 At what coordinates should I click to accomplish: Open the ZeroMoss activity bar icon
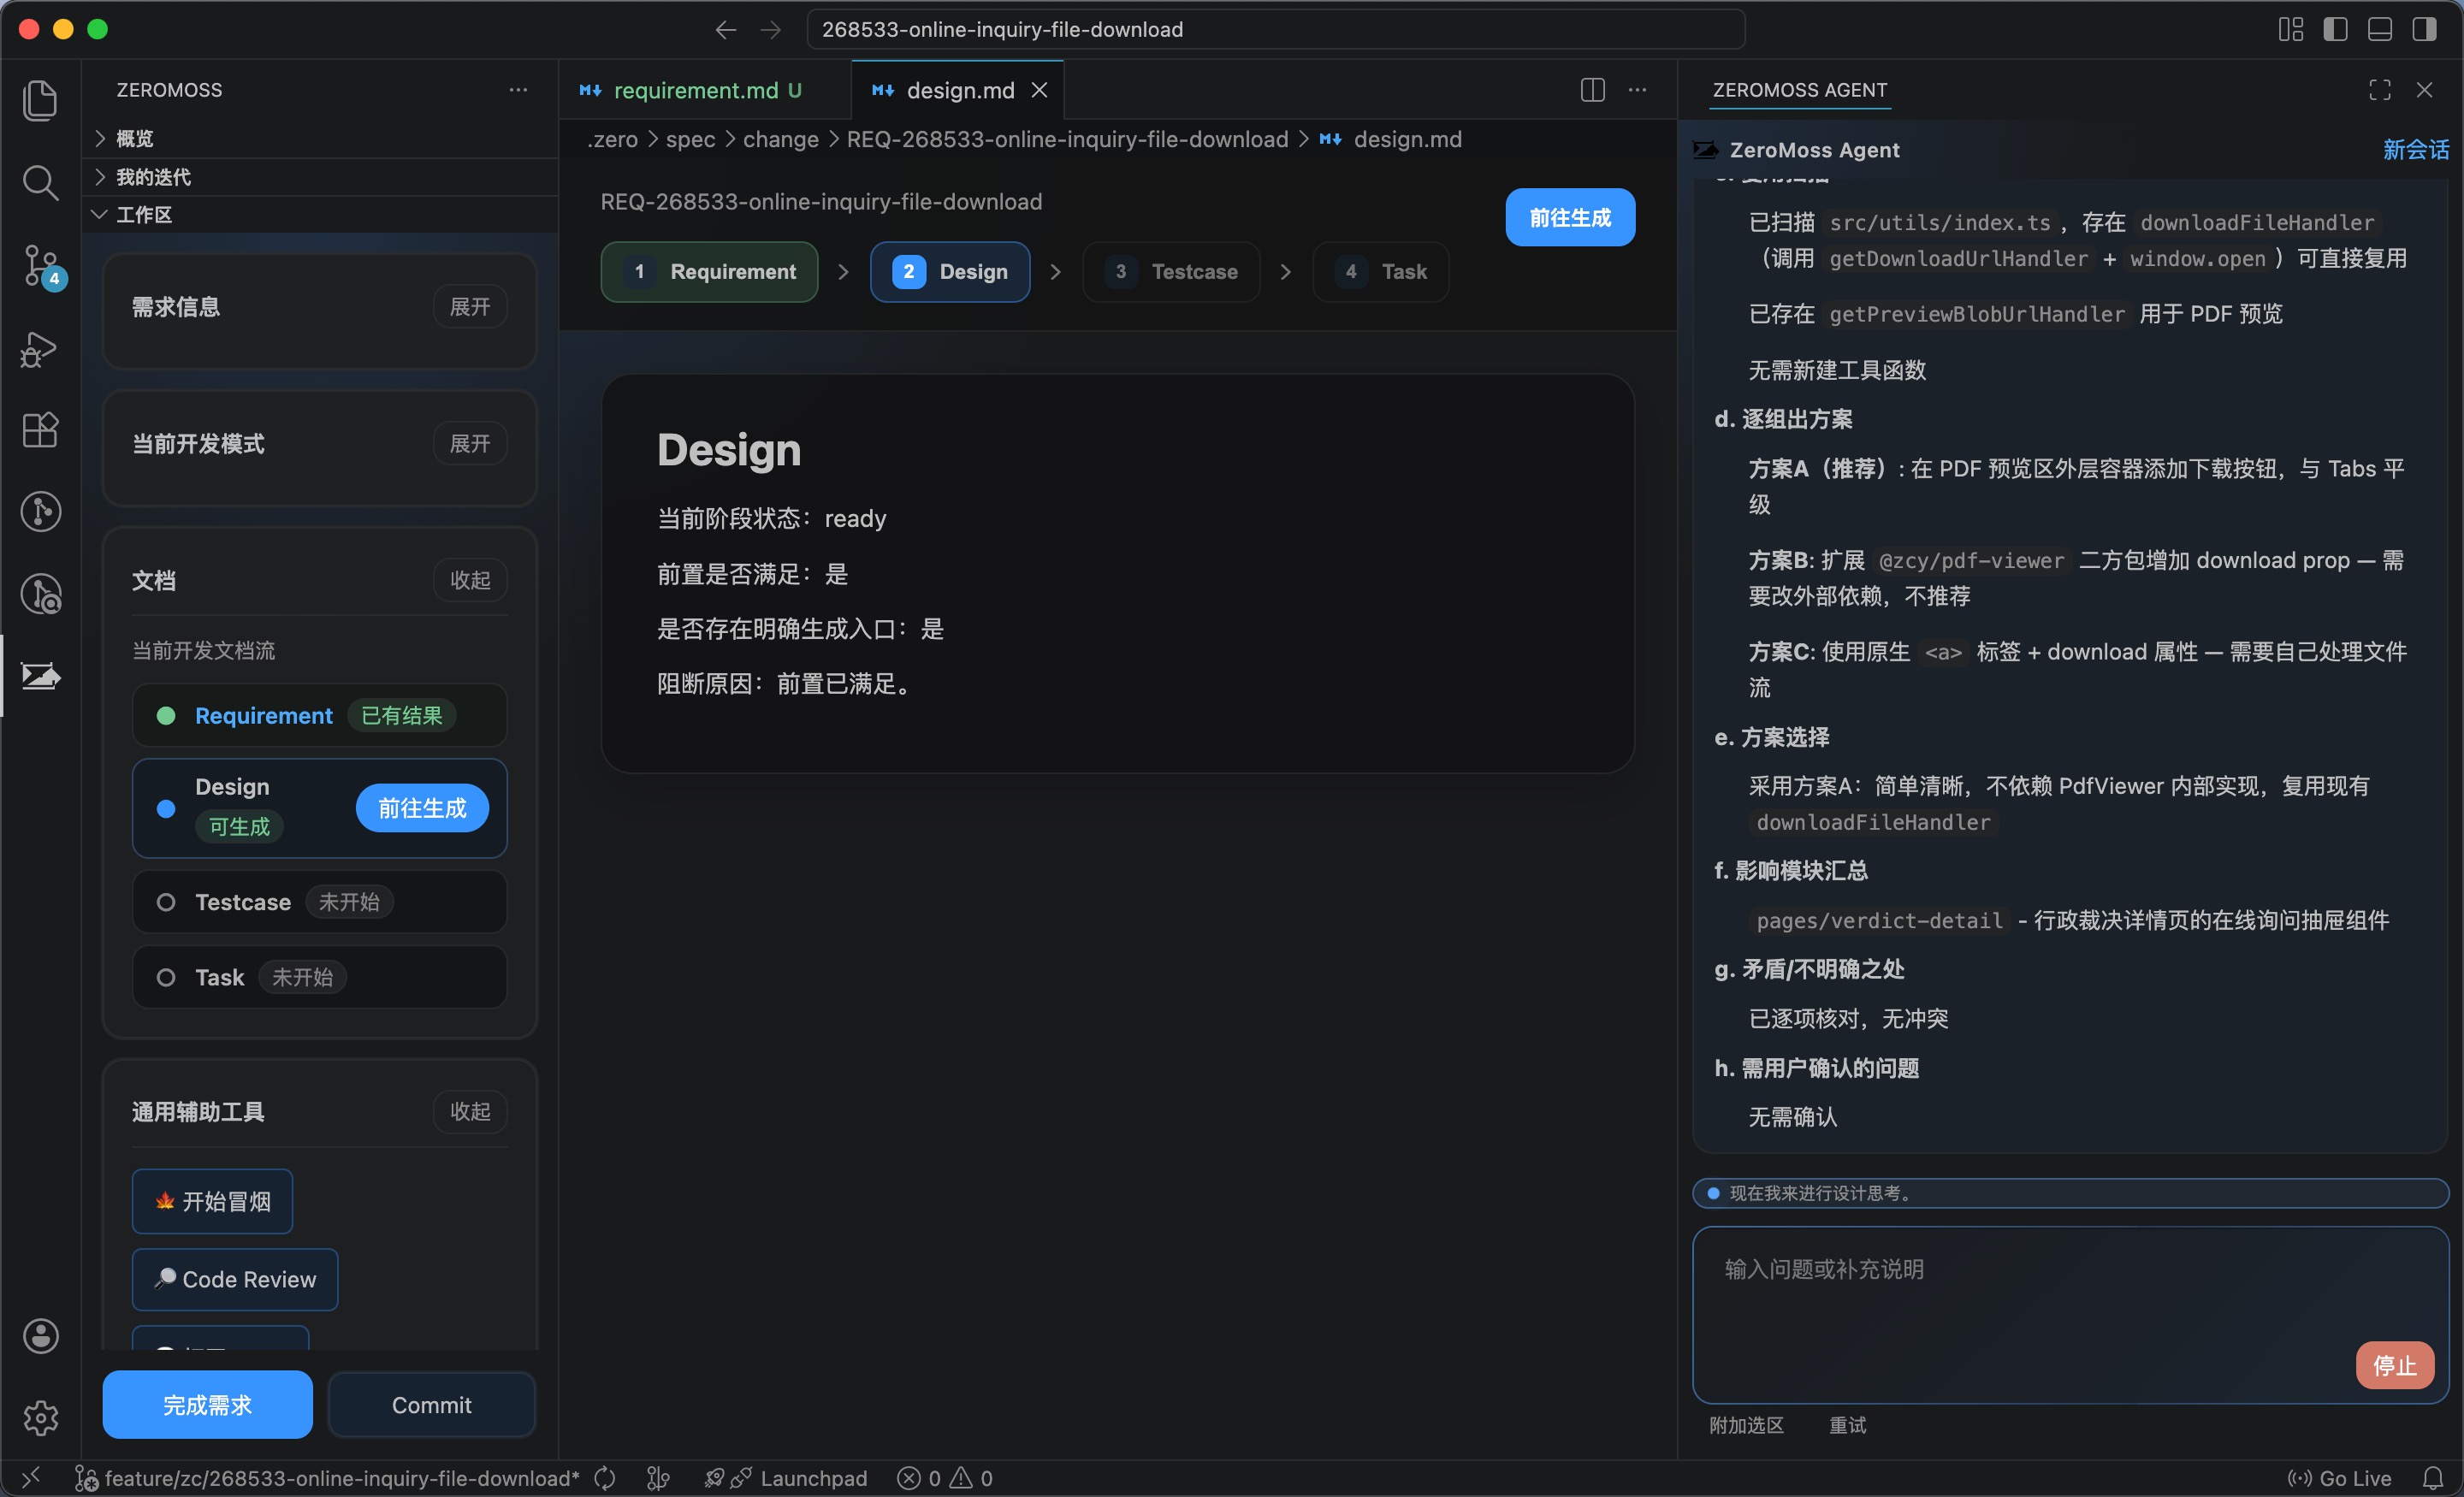coord(40,676)
